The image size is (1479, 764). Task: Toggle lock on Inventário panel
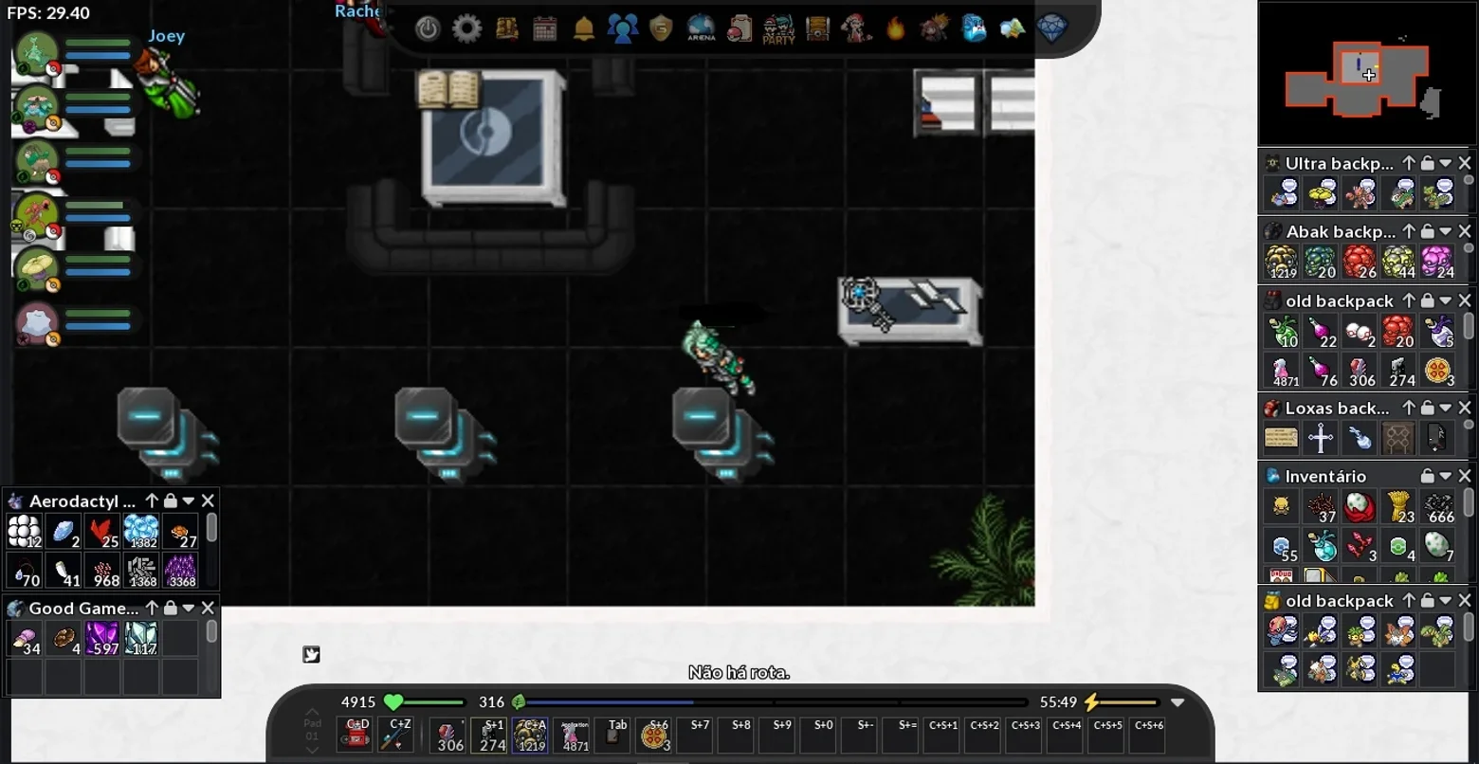point(1427,476)
